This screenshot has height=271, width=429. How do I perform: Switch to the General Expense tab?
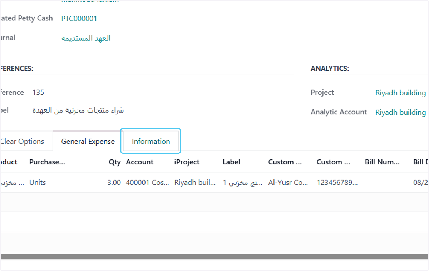[88, 141]
